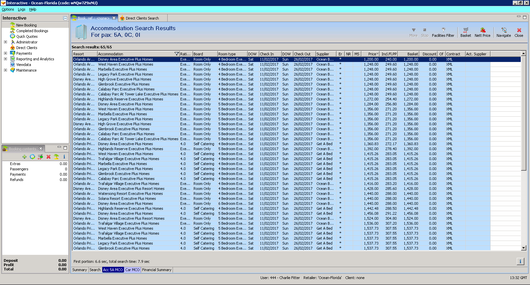
Task: Expand the Maintenance tree node
Action: (5, 70)
